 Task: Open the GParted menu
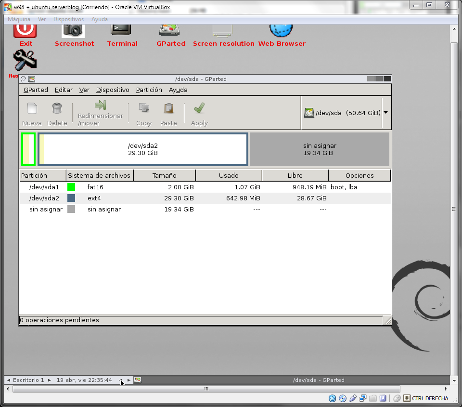click(36, 90)
